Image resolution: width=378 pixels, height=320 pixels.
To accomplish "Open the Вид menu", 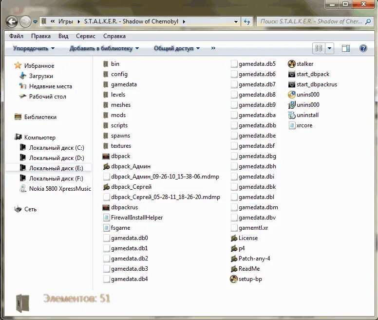I will [63, 36].
